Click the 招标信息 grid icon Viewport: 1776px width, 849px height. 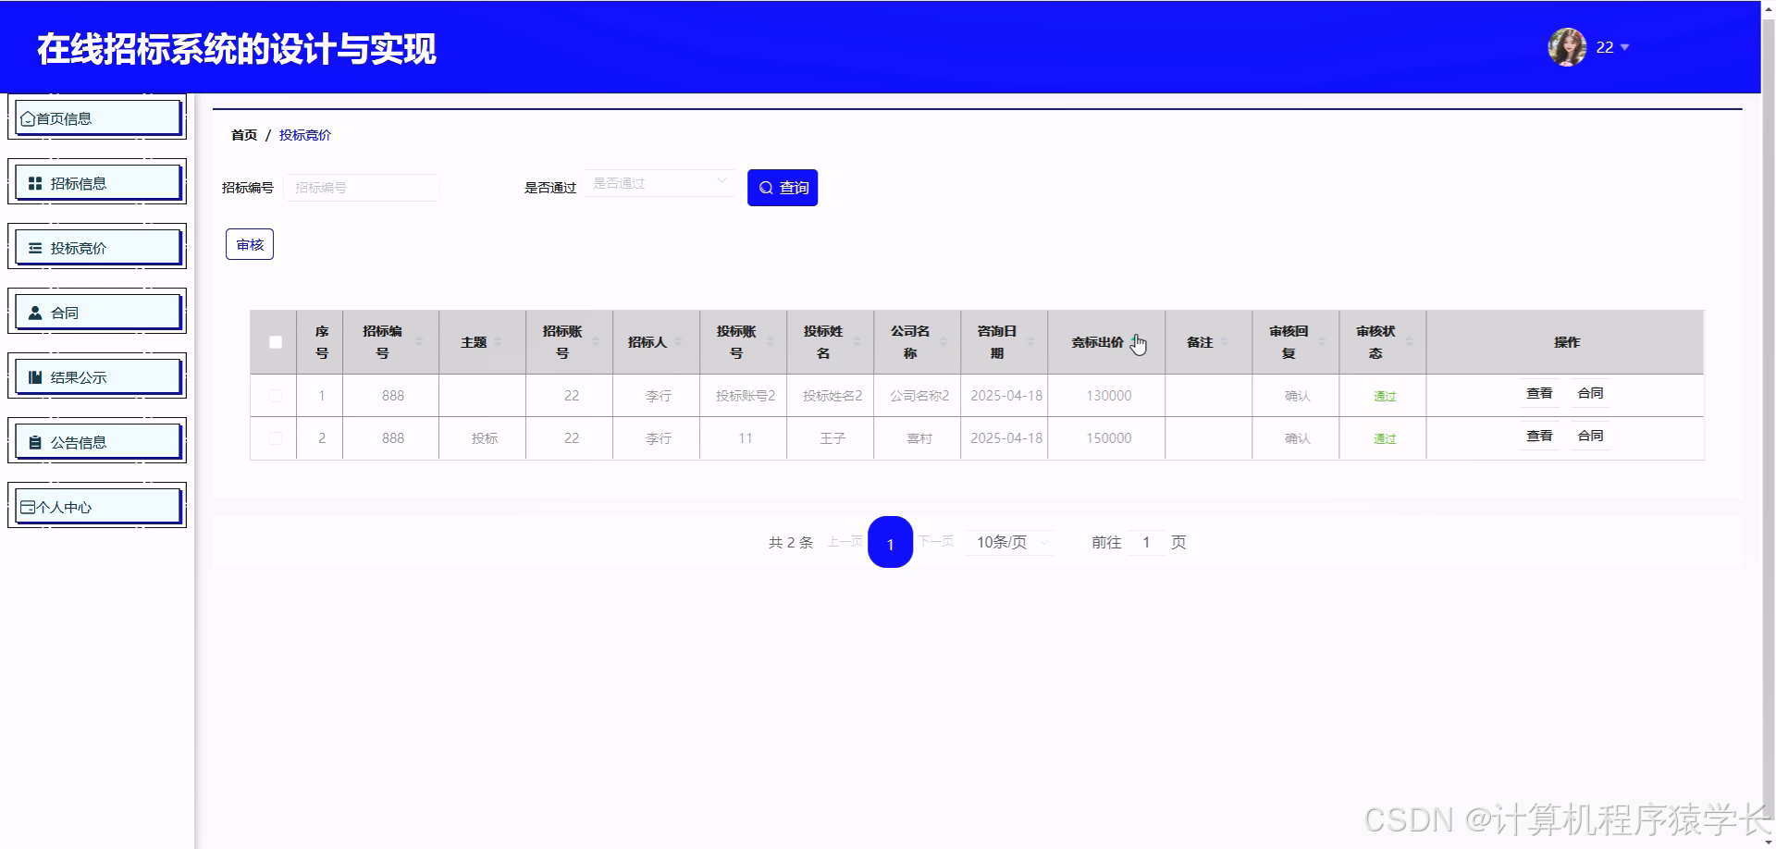35,182
